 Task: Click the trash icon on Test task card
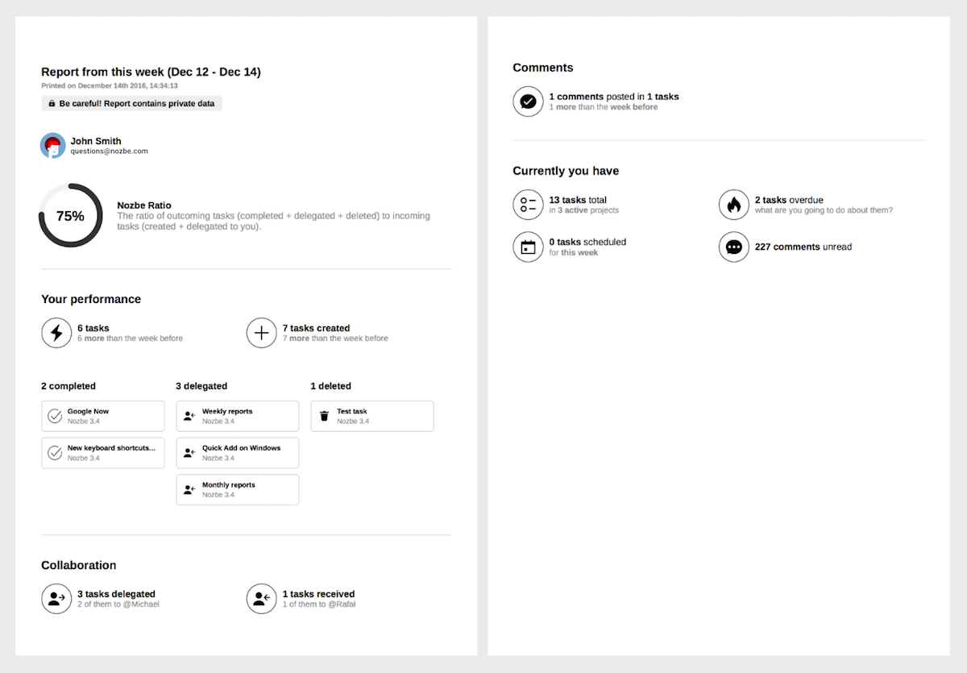[324, 416]
